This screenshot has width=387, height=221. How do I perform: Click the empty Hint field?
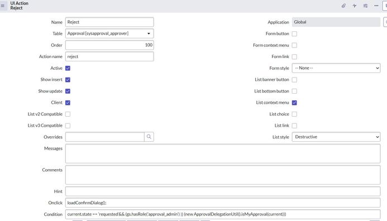point(223,191)
